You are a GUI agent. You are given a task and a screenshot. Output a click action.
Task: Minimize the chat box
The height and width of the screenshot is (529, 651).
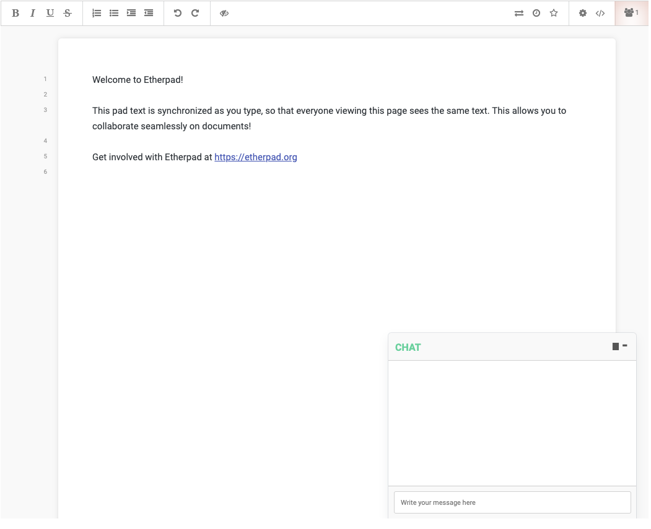point(625,346)
